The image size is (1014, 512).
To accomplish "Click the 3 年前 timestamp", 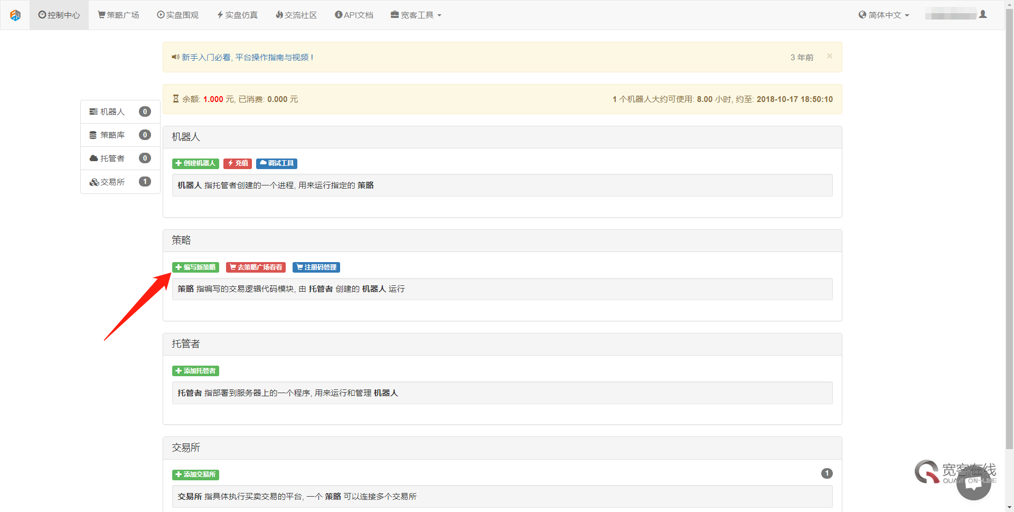I will (802, 57).
